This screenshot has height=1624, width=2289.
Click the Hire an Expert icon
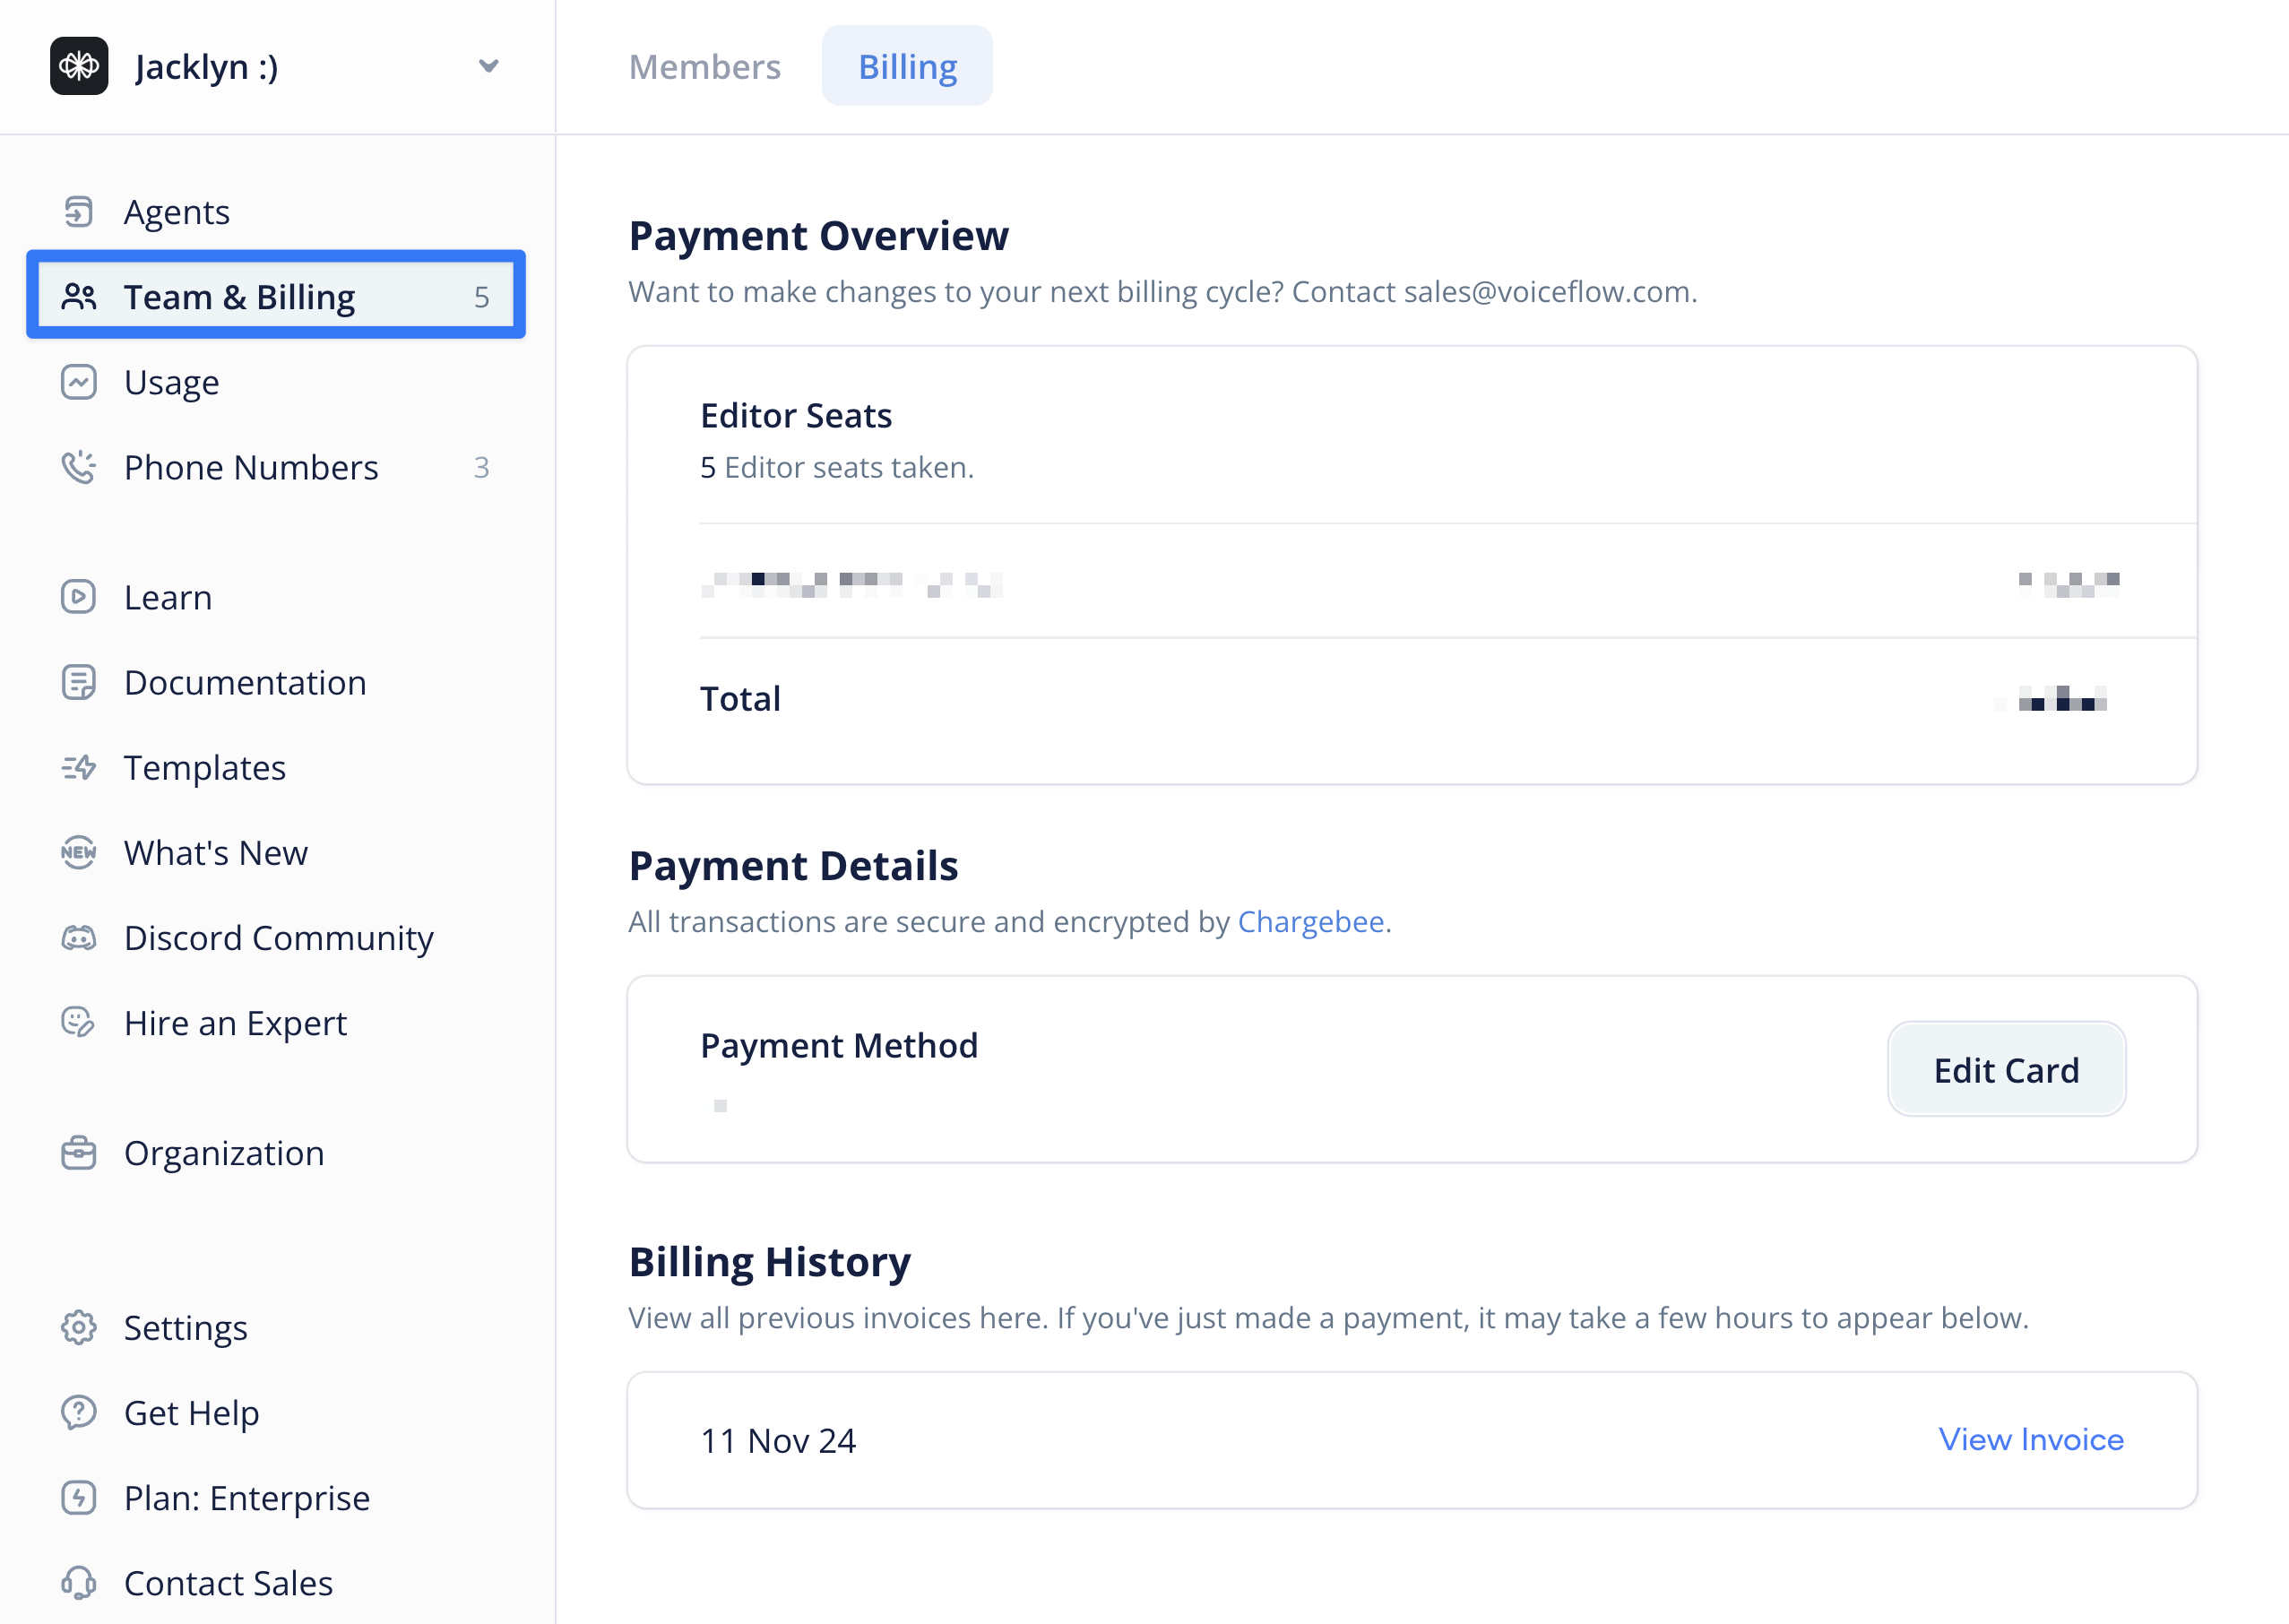point(78,1022)
